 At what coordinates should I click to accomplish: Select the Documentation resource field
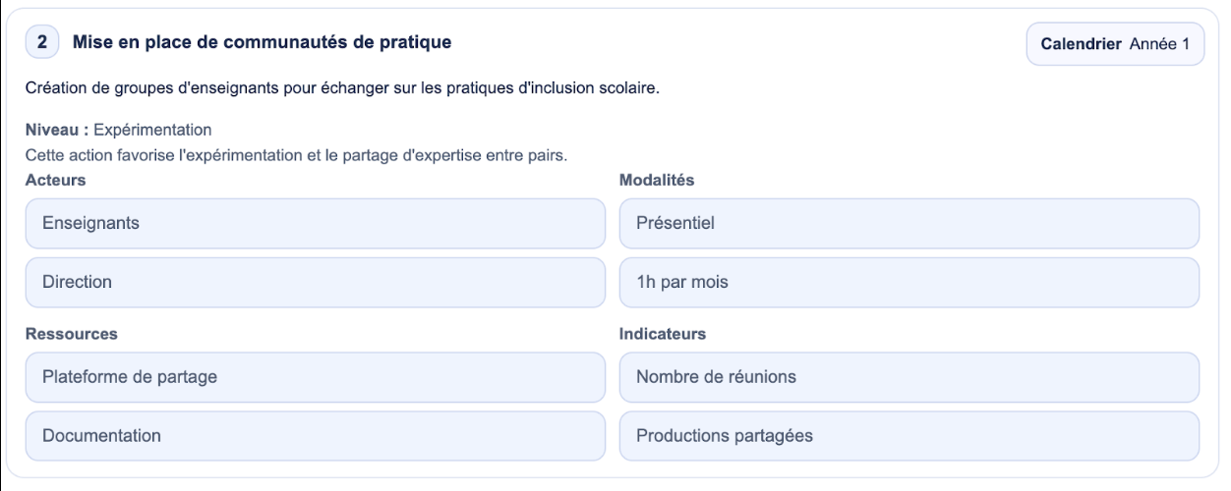pos(316,436)
